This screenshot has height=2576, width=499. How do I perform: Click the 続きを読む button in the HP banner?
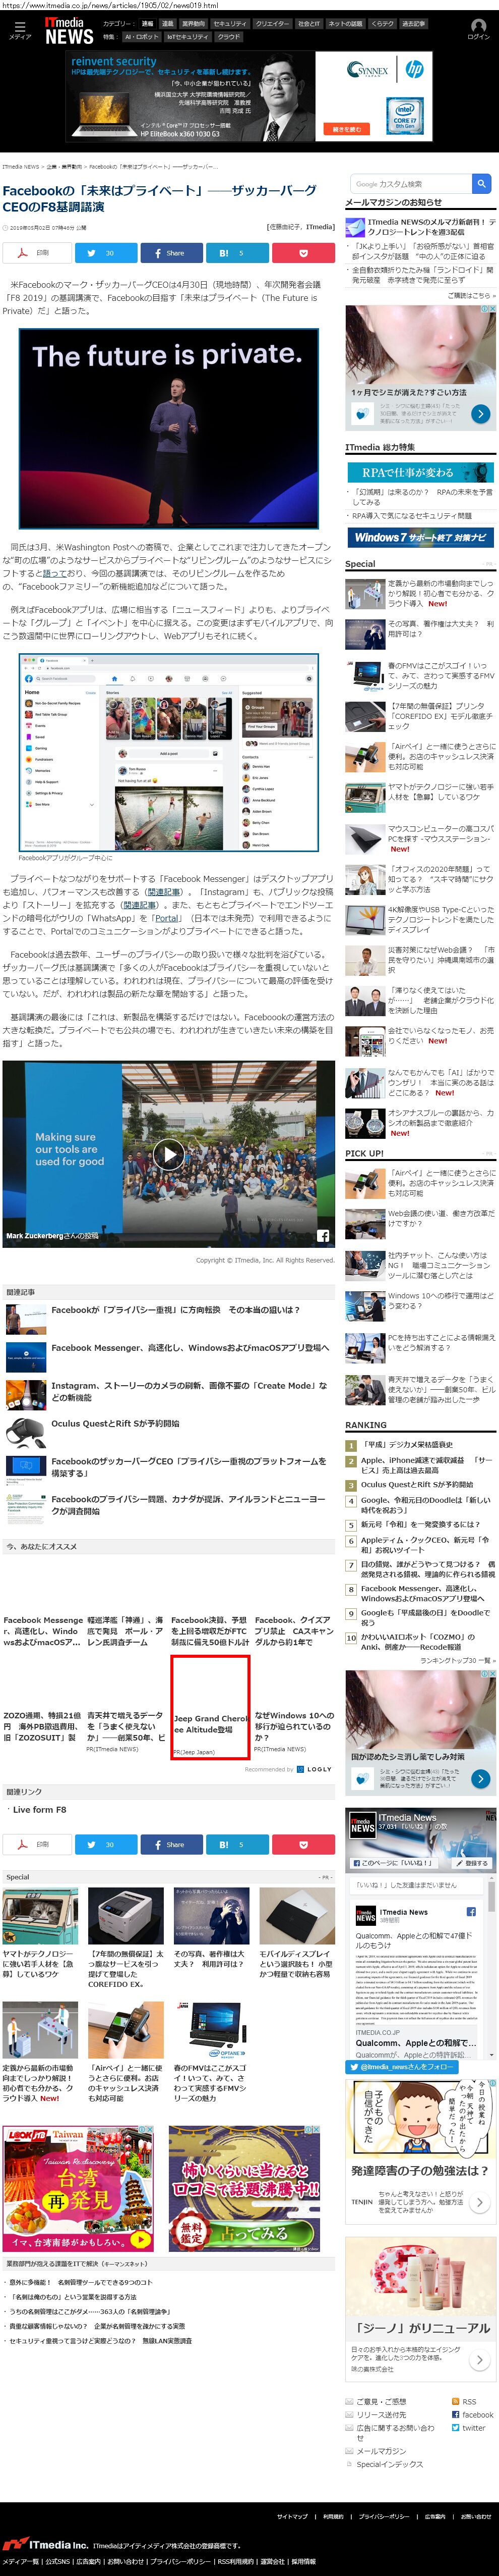(346, 129)
